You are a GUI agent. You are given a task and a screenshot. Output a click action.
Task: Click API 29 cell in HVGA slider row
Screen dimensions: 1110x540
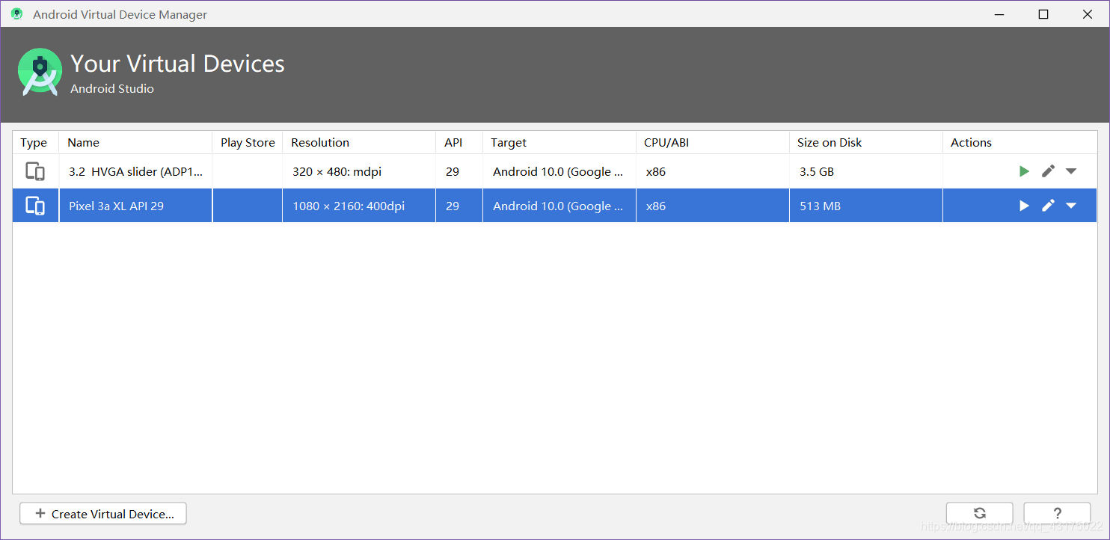[459, 171]
